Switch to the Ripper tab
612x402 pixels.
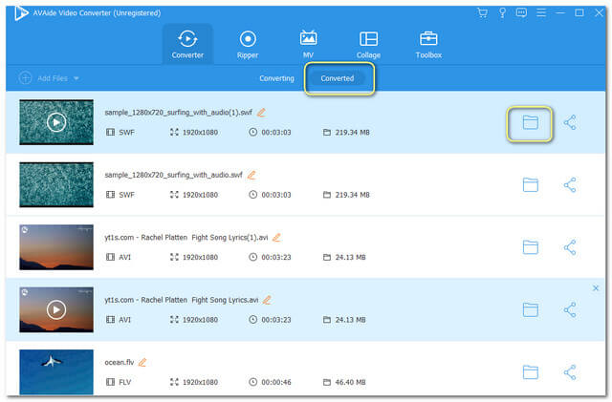tap(248, 45)
